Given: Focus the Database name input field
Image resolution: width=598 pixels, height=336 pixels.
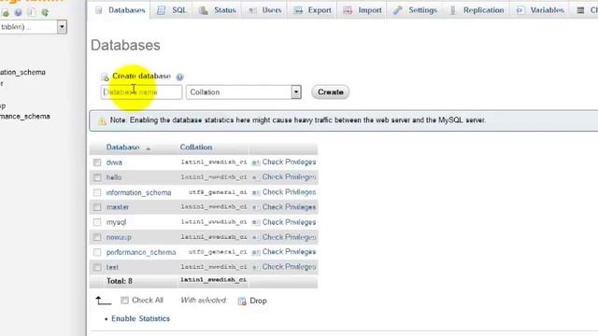Looking at the screenshot, I should click(x=141, y=92).
